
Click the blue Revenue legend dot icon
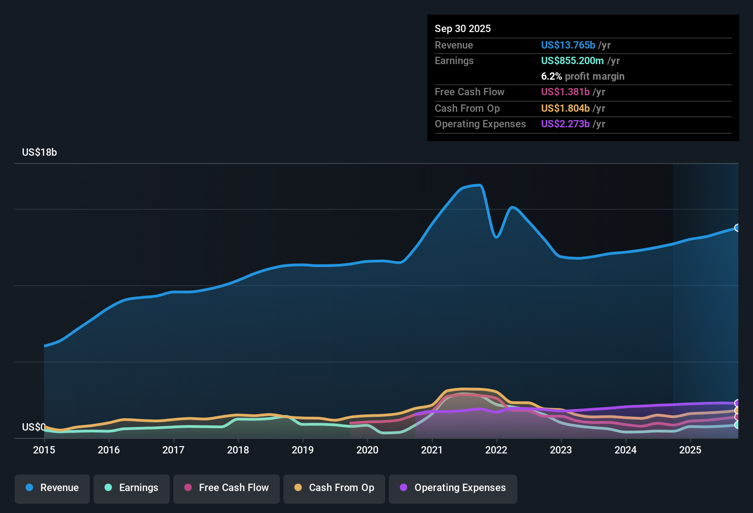28,488
